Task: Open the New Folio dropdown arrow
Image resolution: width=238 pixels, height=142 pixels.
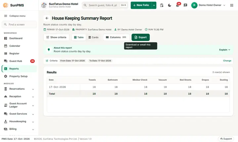Action: [154, 5]
